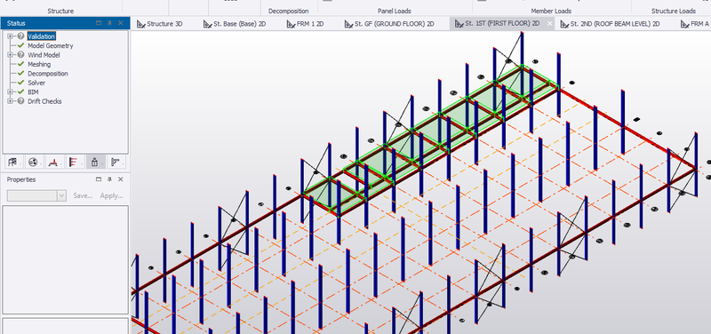This screenshot has height=334, width=711.
Task: Close the St. 1ST (FIRST FLOOR) 2D tab
Action: (x=550, y=24)
